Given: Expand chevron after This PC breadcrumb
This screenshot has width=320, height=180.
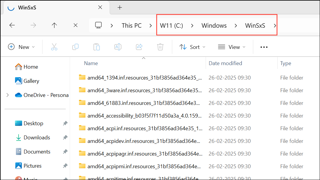Looking at the screenshot, I should (x=151, y=26).
